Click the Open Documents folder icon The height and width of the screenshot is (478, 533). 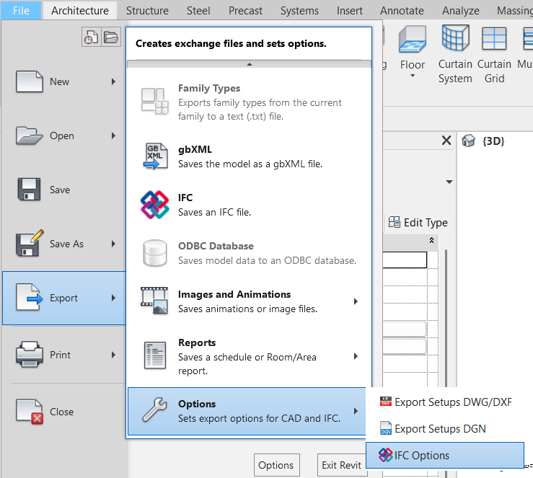[x=111, y=37]
